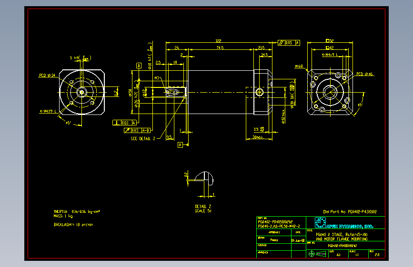Screen dimensions: 413x267
Task: Click the SCALE 5:1 caption
Action: click(203, 211)
